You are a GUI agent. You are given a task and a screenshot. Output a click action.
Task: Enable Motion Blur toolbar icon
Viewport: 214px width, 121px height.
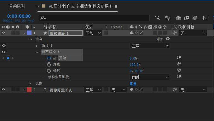195,18
